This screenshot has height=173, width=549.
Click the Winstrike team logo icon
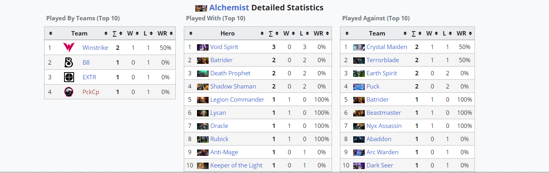(69, 47)
